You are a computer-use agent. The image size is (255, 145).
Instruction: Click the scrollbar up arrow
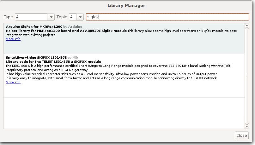247,25
